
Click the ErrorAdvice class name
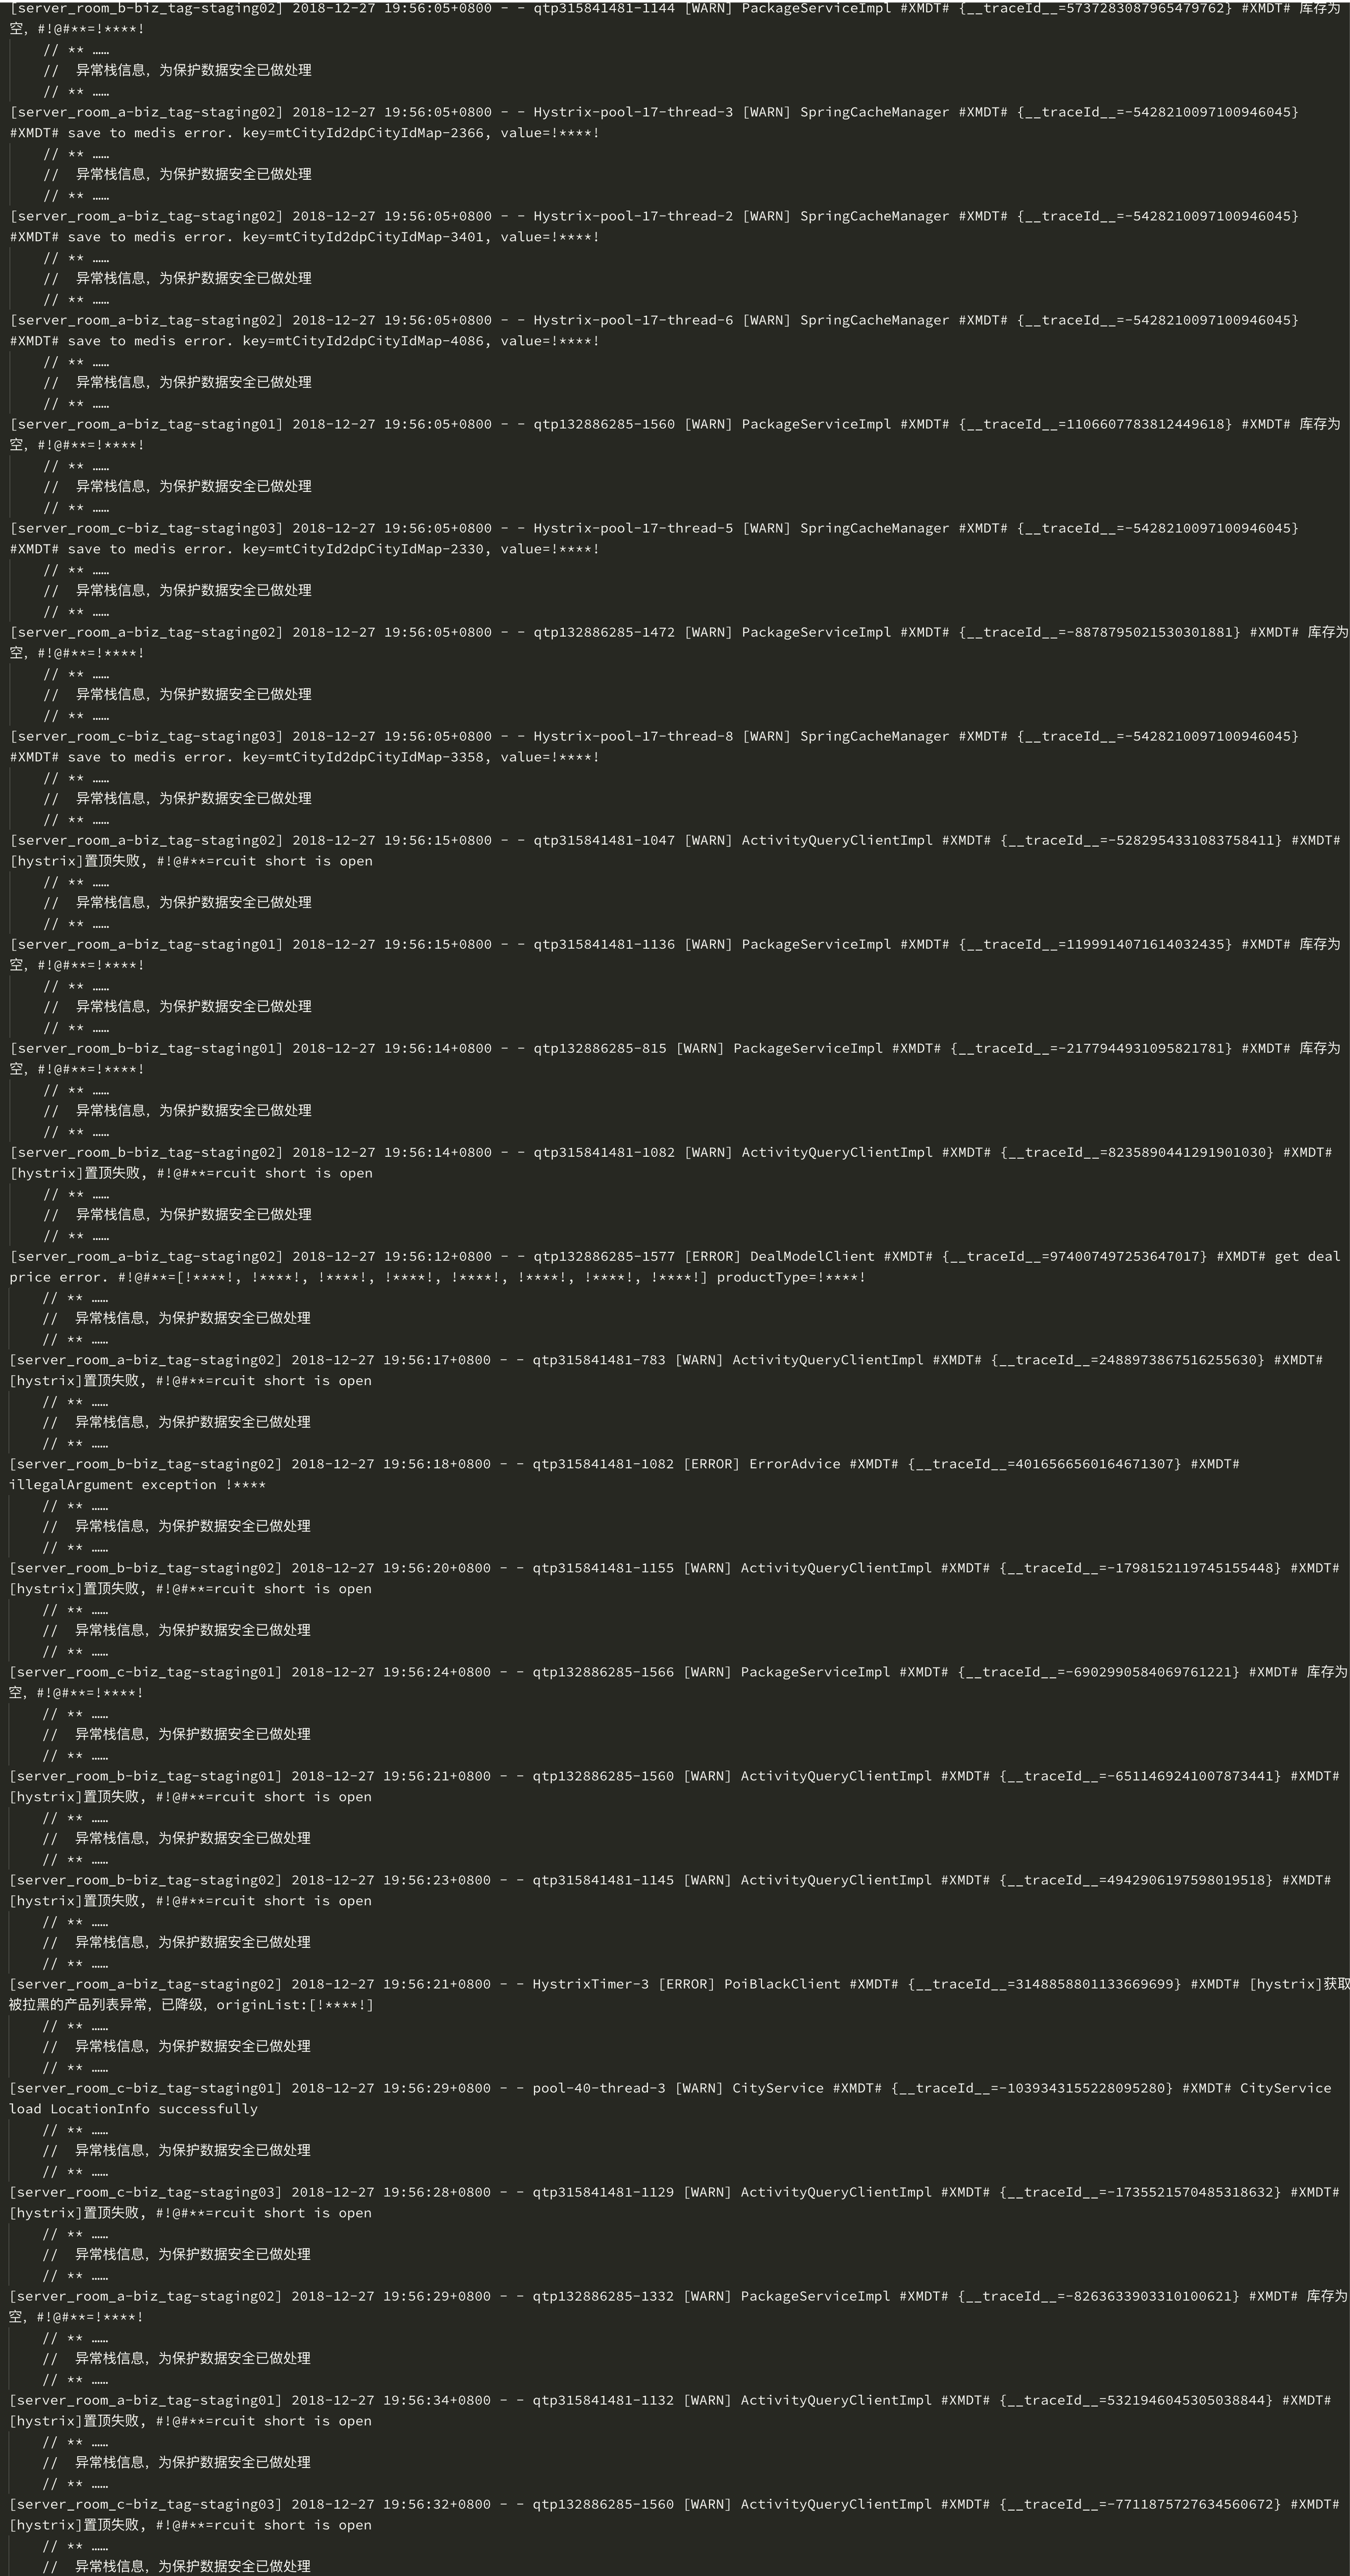coord(795,1464)
